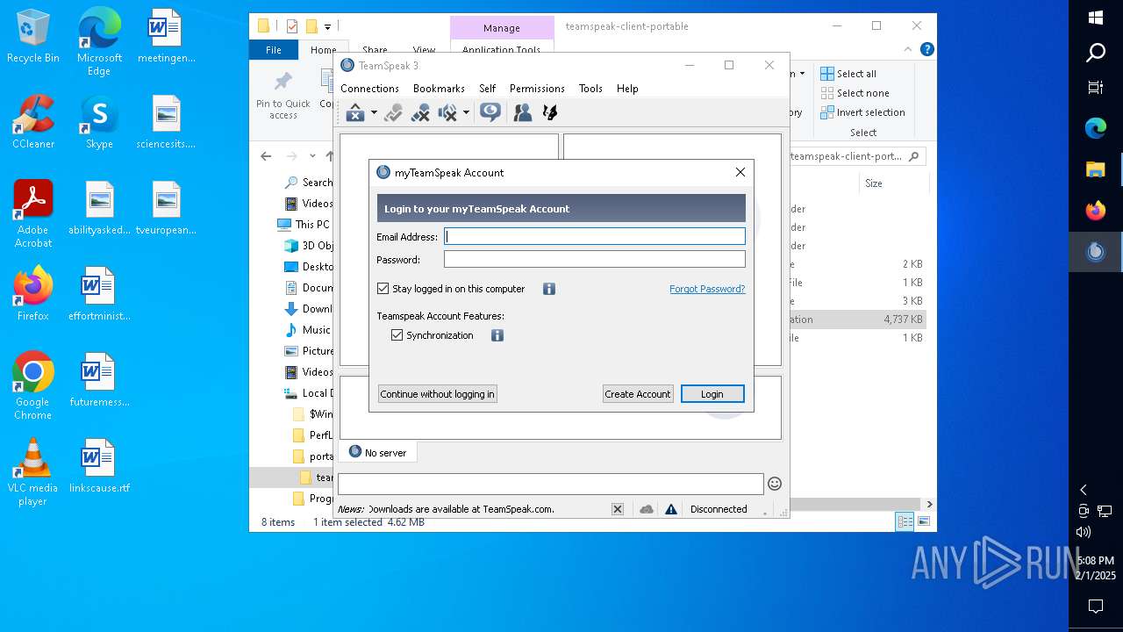Focus the Password field
This screenshot has height=632, width=1123.
click(595, 259)
